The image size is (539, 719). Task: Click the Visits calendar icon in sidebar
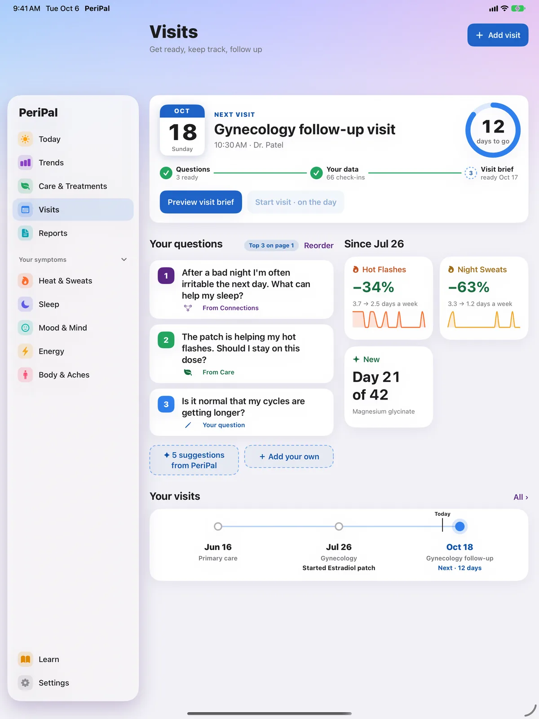(26, 210)
